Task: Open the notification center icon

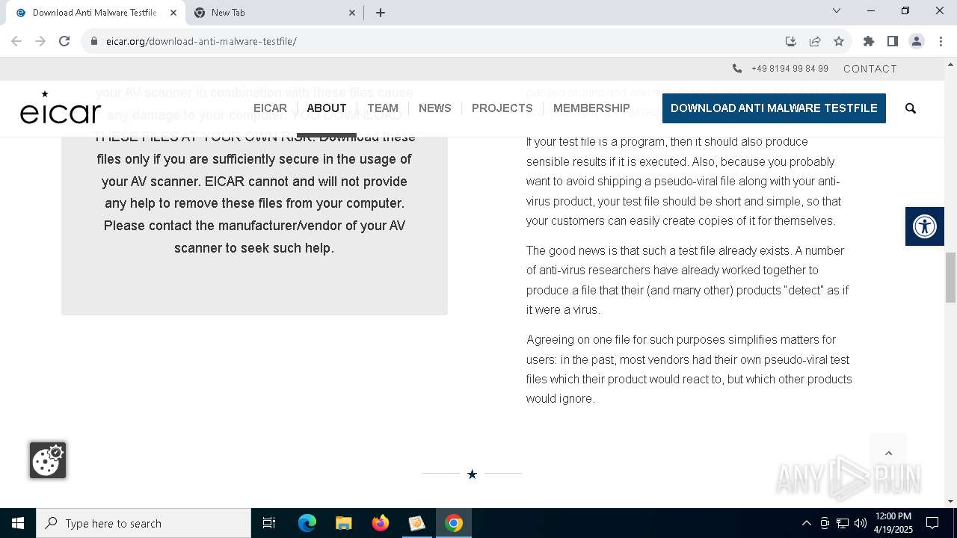Action: coord(932,523)
